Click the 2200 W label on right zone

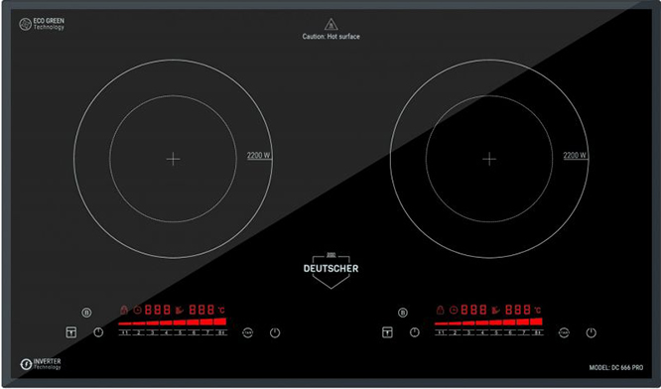click(x=575, y=156)
